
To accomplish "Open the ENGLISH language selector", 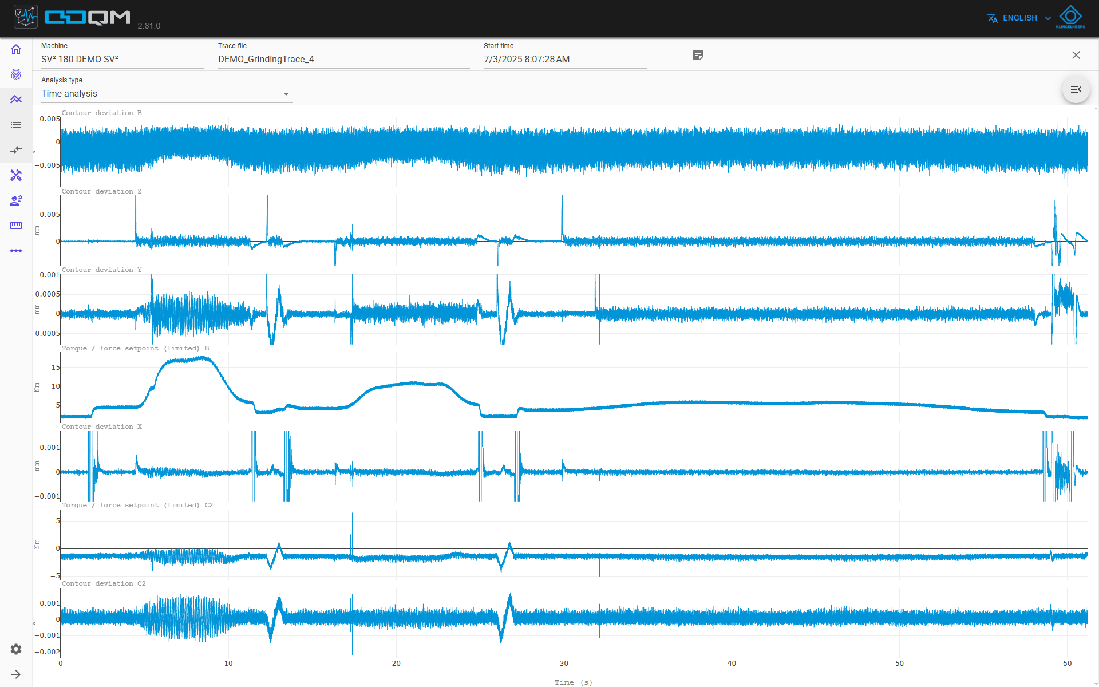I will pos(1019,18).
